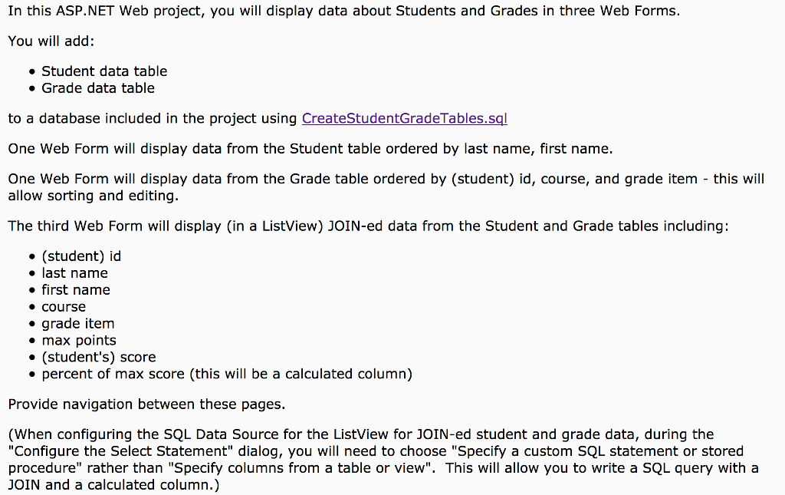Click the "last name" bullet item

coord(74,273)
